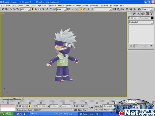Toggle the Auto Key button
Viewport: 155px width, 116px height.
pyautogui.click(x=99, y=106)
